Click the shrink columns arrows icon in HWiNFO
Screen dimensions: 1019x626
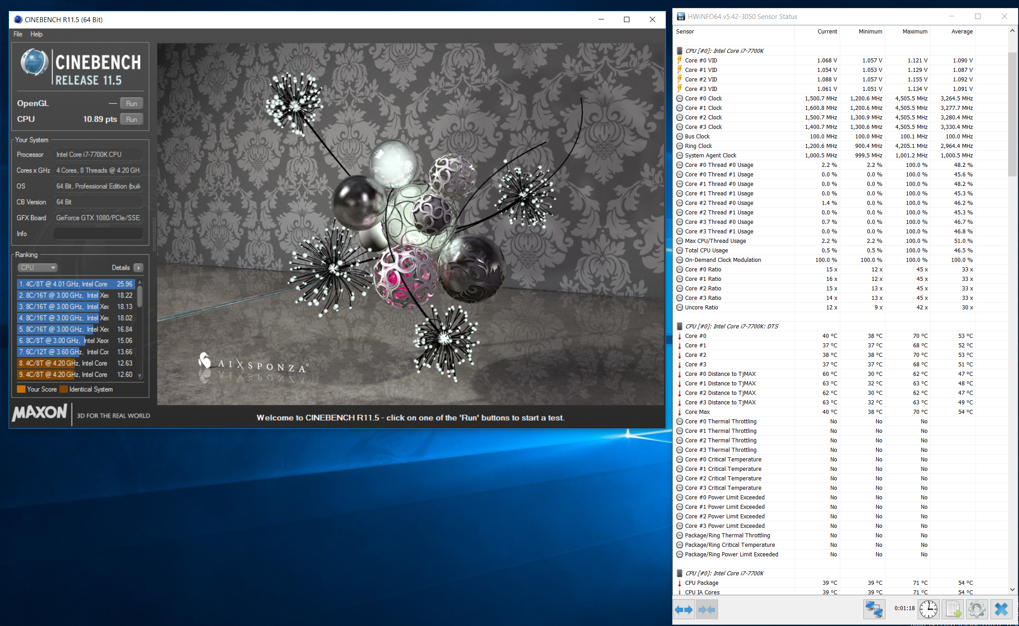pyautogui.click(x=707, y=609)
